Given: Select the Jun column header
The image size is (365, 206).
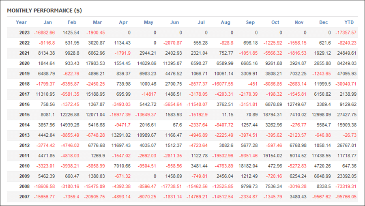Looking at the screenshot, I should click(174, 22).
